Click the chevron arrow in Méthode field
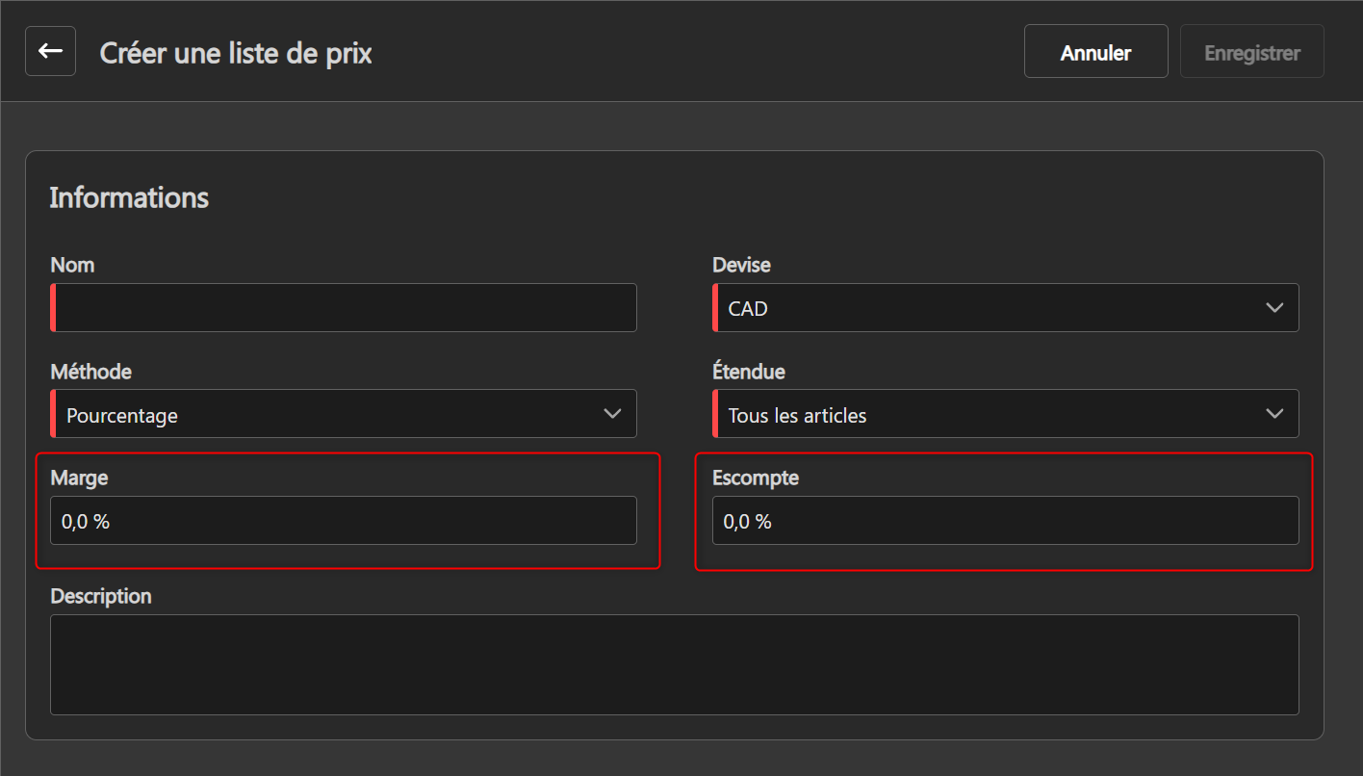The height and width of the screenshot is (776, 1363). 612,414
